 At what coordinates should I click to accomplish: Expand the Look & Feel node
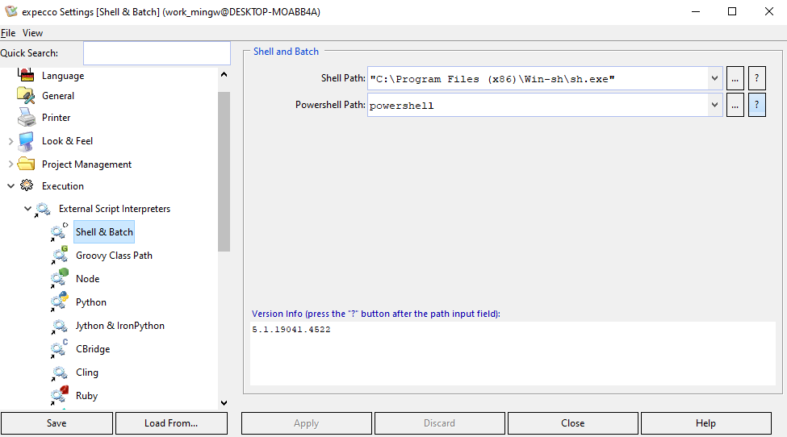point(10,141)
